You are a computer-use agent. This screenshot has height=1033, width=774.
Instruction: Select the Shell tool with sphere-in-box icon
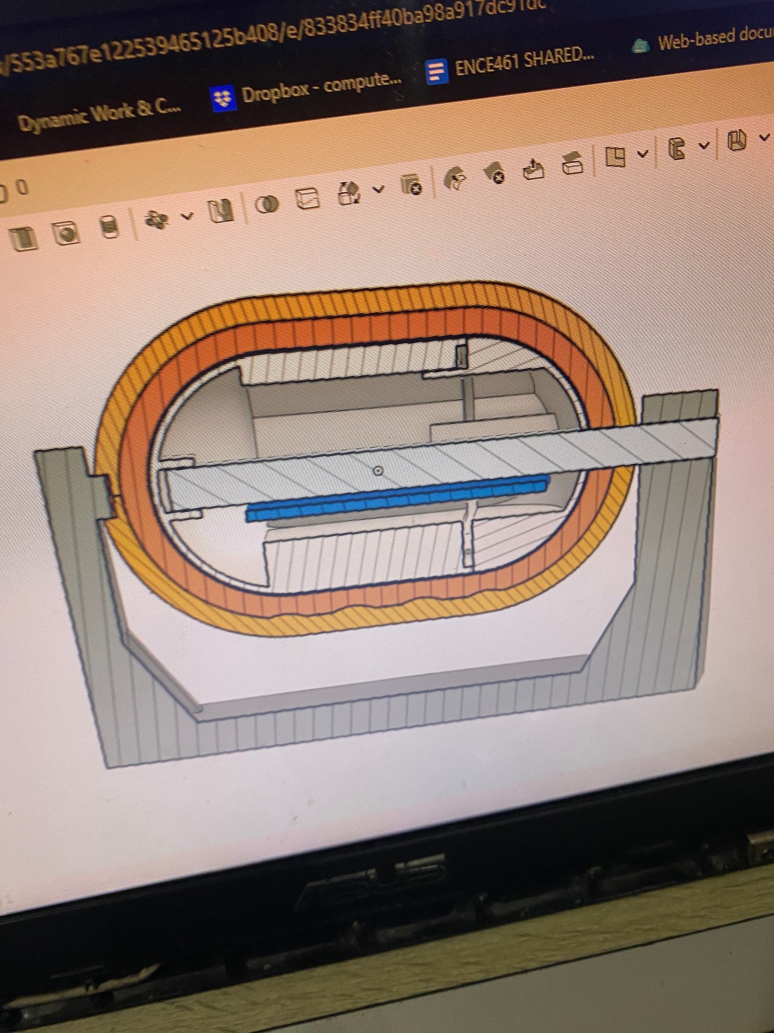(67, 232)
